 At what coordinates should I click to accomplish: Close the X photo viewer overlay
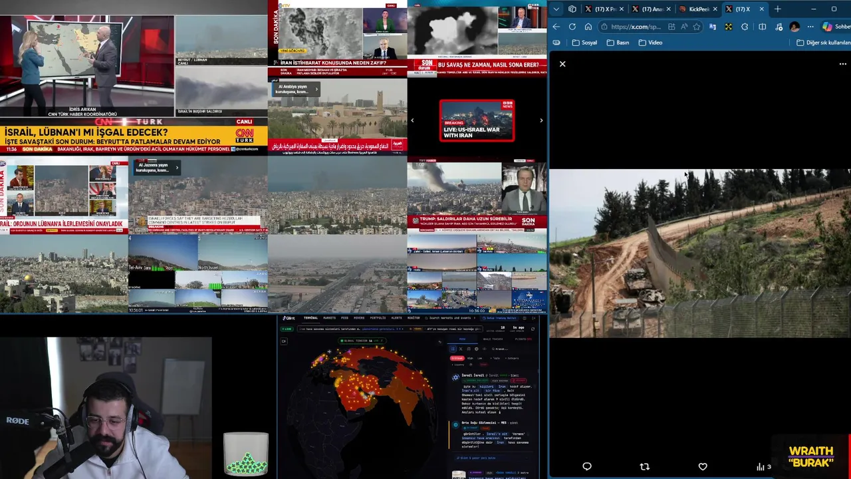coord(562,64)
